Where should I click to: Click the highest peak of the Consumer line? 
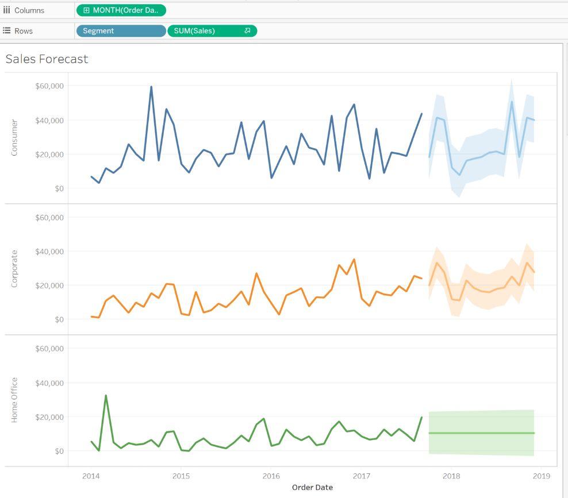point(151,87)
